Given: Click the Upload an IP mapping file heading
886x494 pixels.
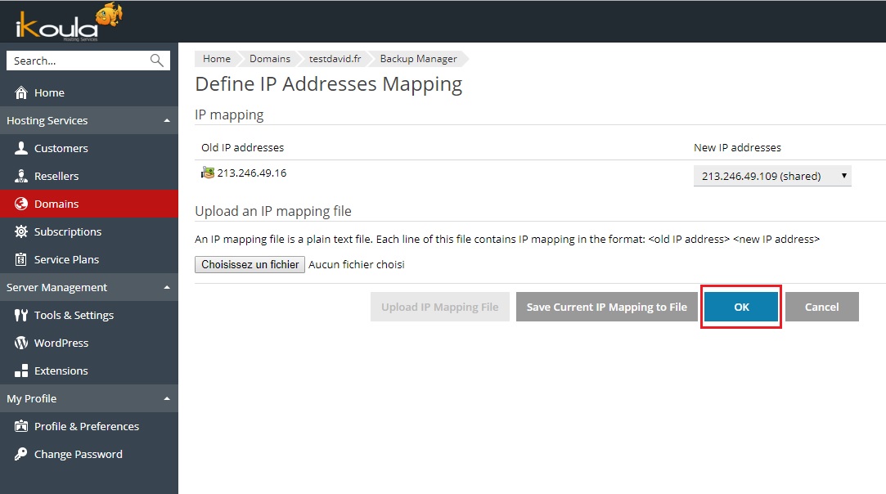Looking at the screenshot, I should tap(273, 211).
